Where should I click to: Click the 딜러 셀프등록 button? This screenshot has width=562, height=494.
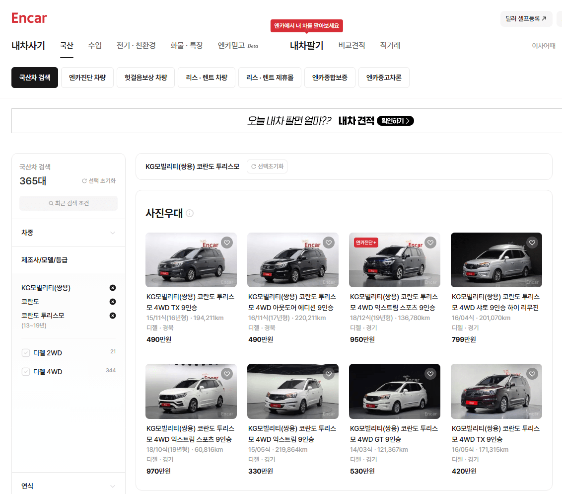point(526,19)
